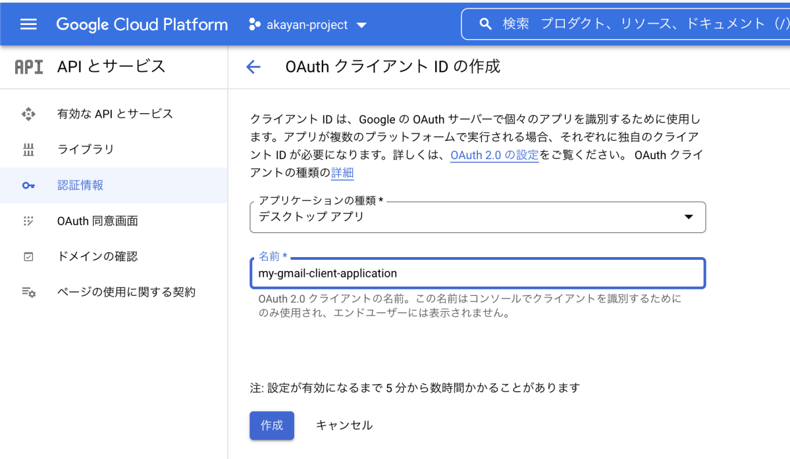This screenshot has height=459, width=790.
Task: Click the note about 5 分から数時間
Action: [x=415, y=387]
